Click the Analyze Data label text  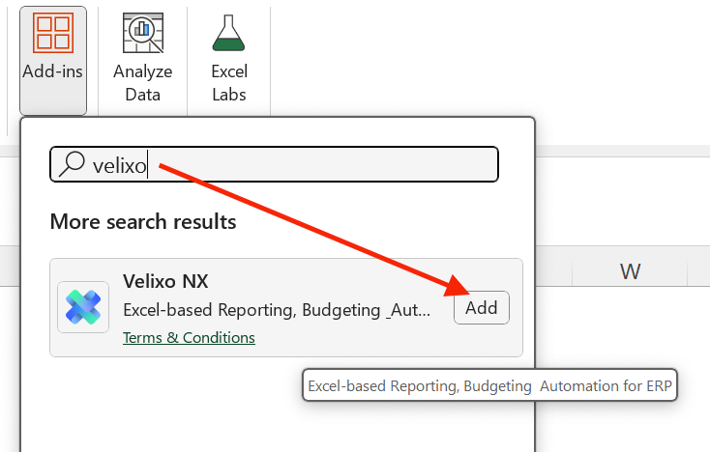tap(142, 83)
